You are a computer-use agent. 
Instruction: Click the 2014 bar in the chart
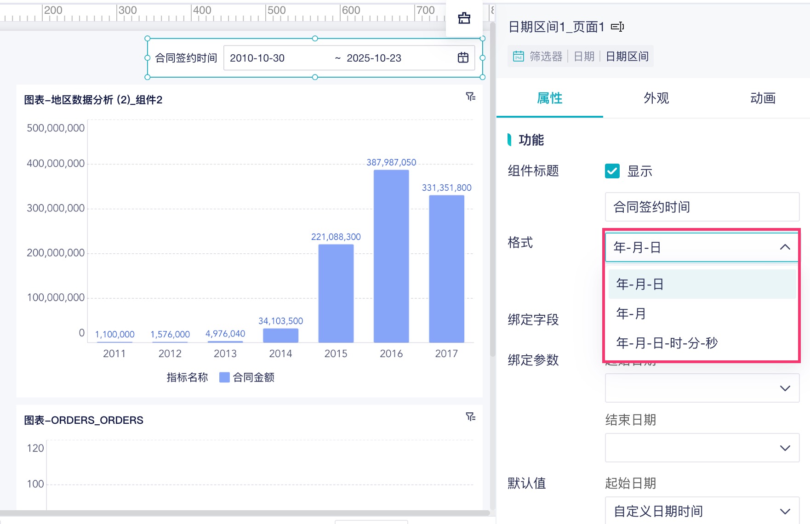tap(280, 336)
